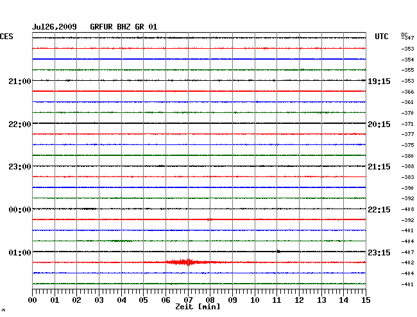The width and height of the screenshot is (417, 317).
Task: Click minute tick label 00
Action: (x=33, y=300)
